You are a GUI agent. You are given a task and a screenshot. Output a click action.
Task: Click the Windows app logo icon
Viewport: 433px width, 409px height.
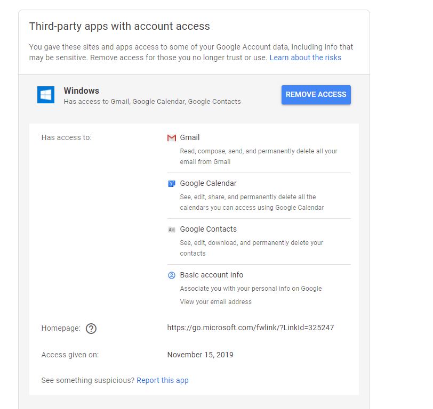[46, 95]
